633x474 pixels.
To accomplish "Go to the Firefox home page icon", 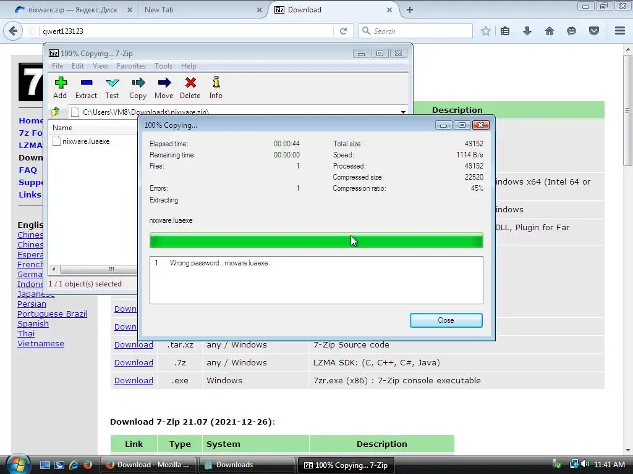I will 550,31.
